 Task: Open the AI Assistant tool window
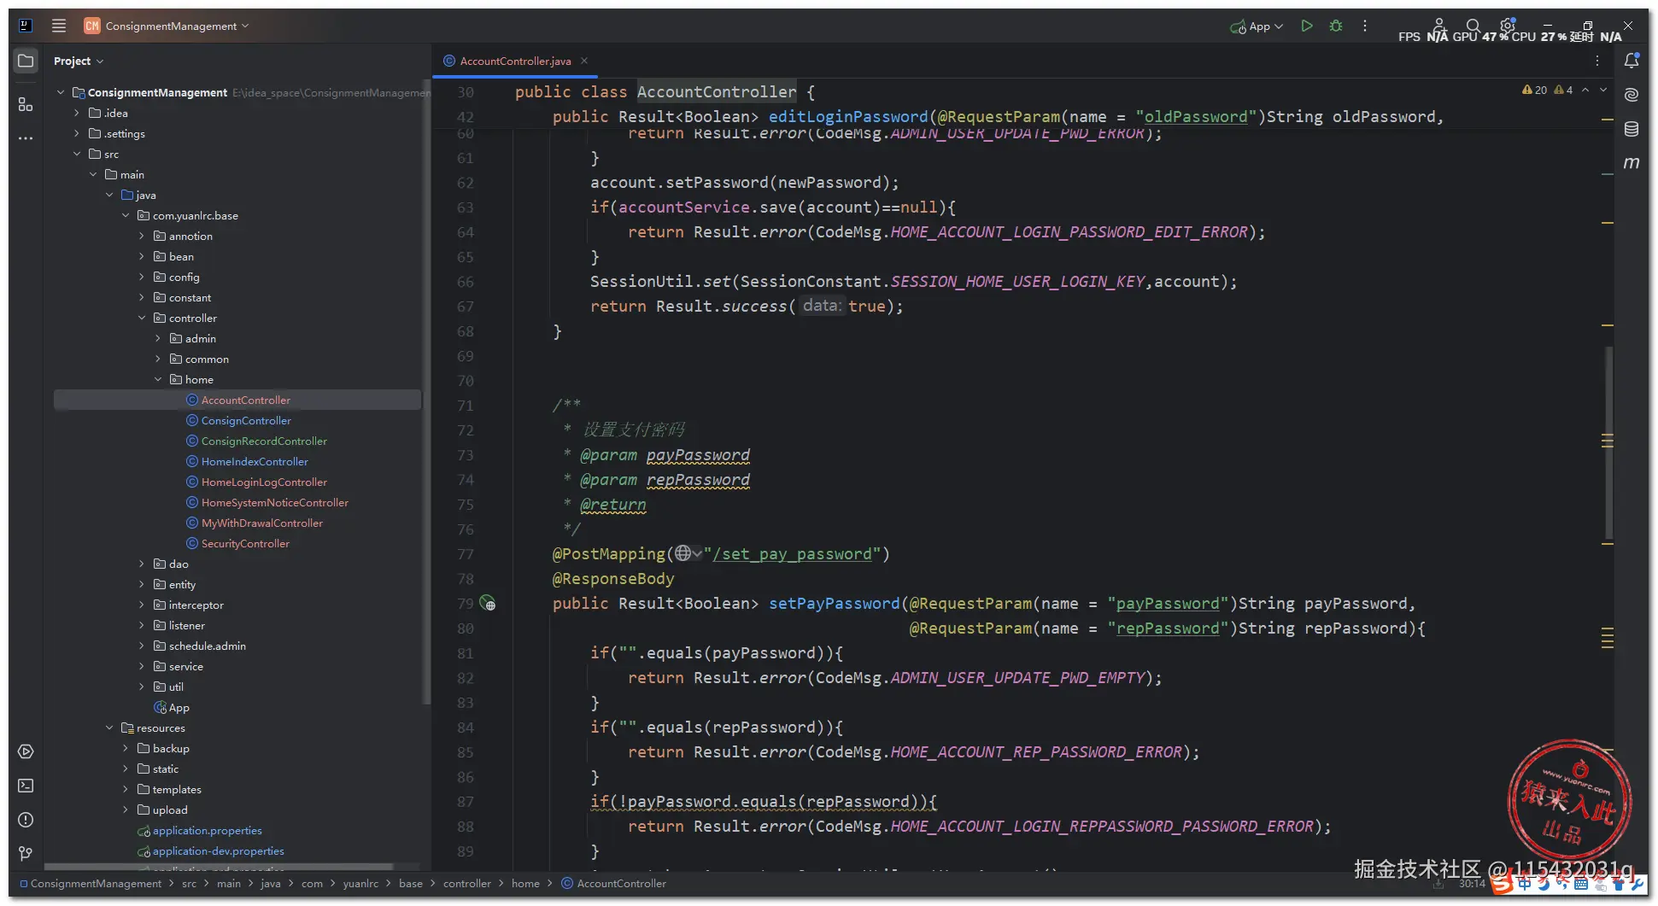coord(1632,95)
